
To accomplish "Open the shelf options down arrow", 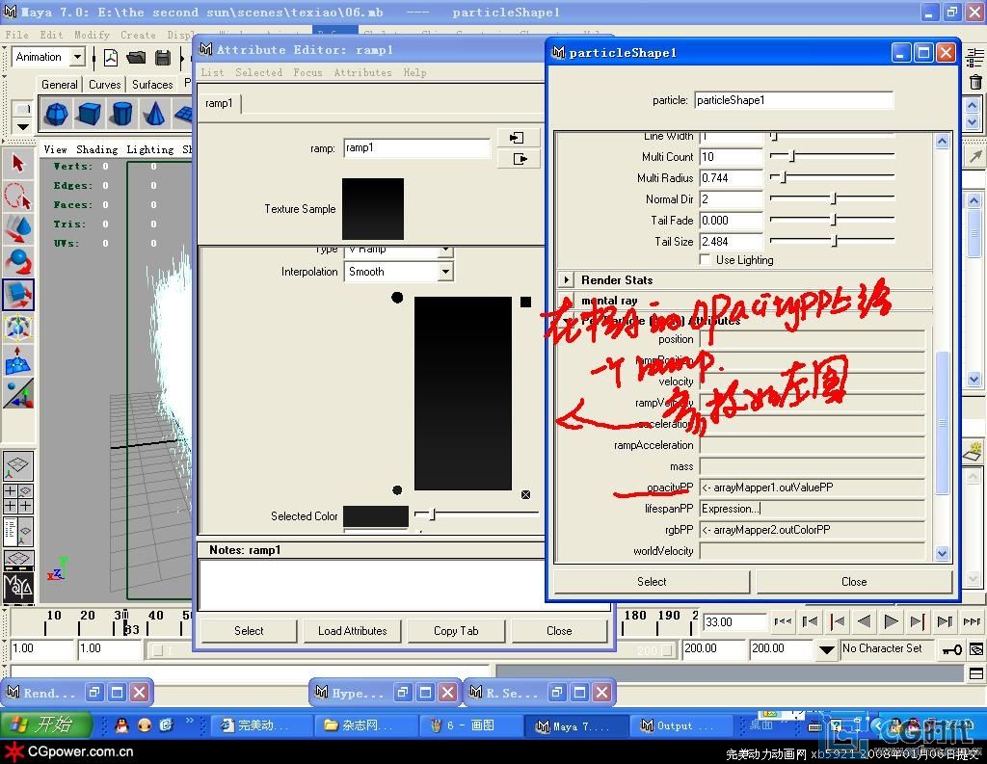I will [x=23, y=126].
